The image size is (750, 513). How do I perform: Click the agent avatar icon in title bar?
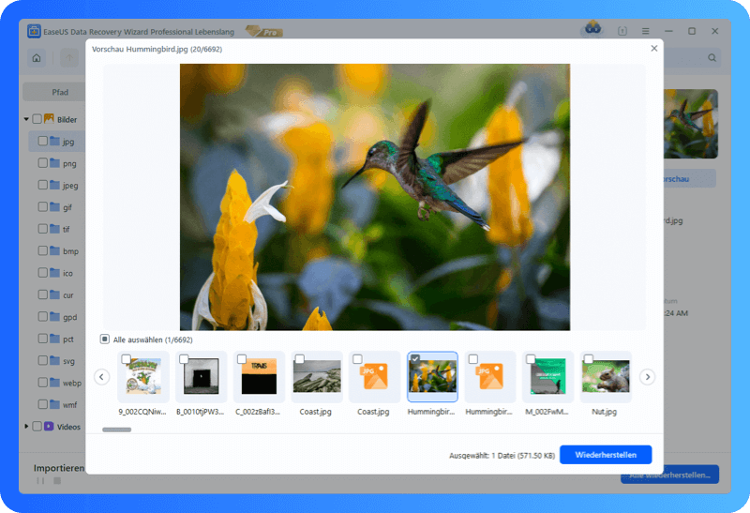(592, 30)
